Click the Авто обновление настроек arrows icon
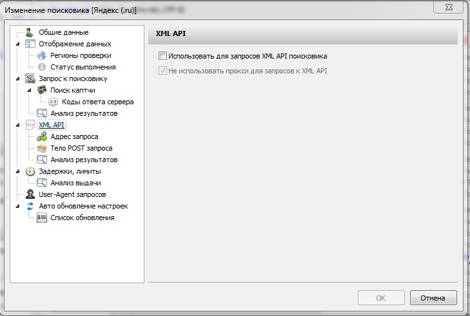The width and height of the screenshot is (470, 316). (30, 206)
